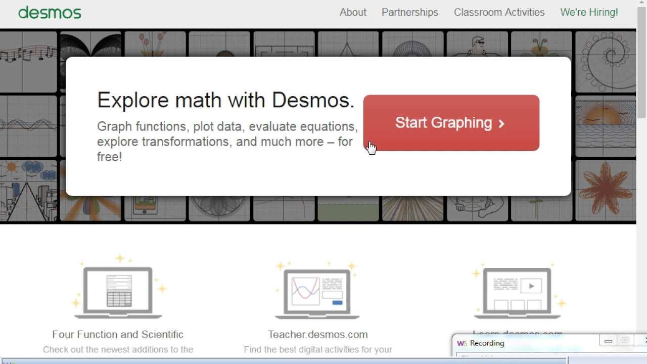
Task: Click the 'Check out the newest additions' text
Action: (x=118, y=349)
